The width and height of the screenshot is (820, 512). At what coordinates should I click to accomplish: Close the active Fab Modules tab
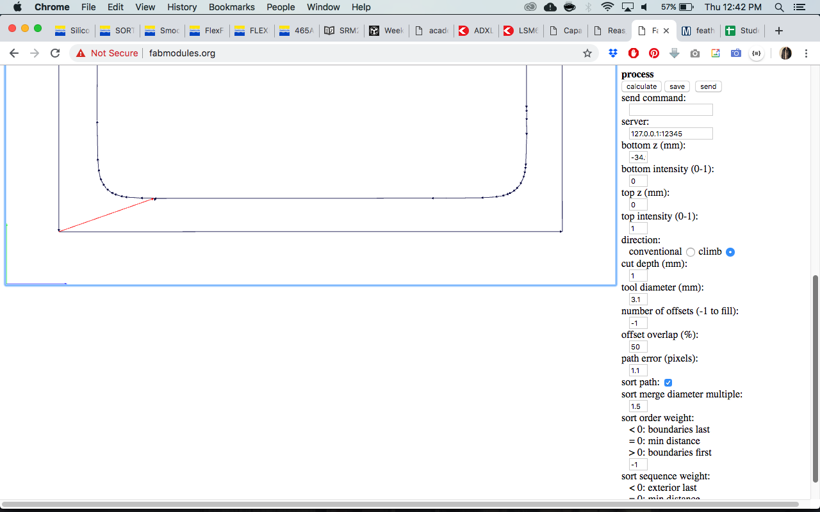coord(666,31)
